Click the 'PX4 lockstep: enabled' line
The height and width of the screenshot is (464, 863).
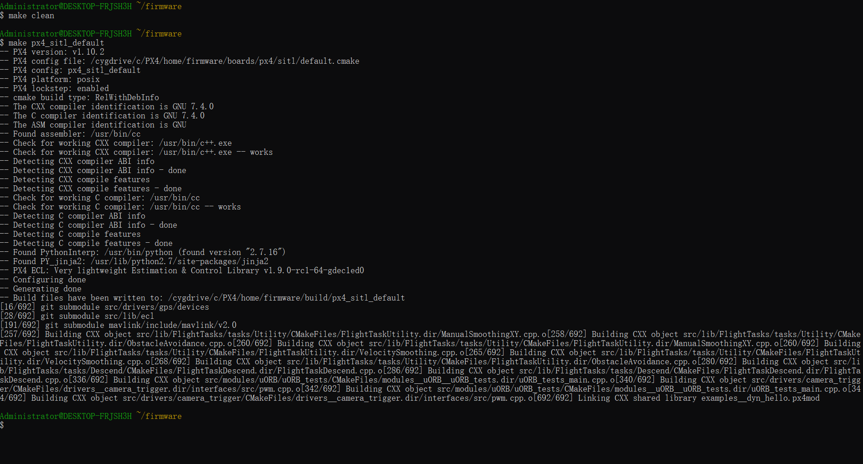(61, 88)
